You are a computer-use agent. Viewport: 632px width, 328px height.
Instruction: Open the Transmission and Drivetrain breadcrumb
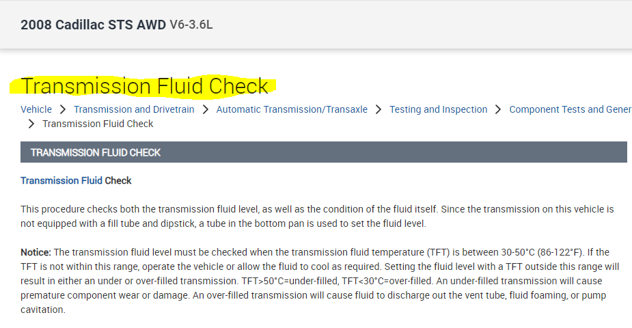(x=134, y=109)
